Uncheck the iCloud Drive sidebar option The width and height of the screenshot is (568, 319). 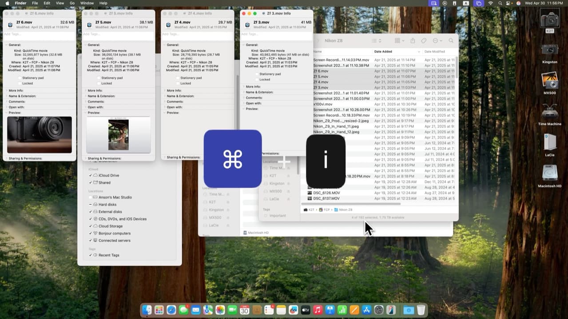tap(91, 175)
